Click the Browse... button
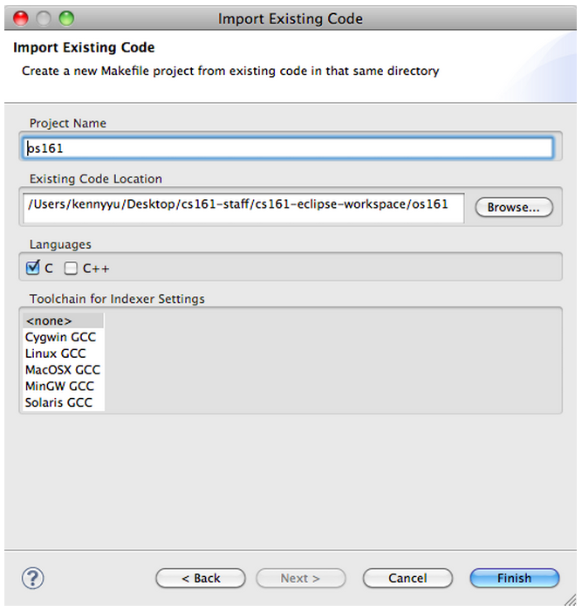The height and width of the screenshot is (611, 582). click(x=514, y=207)
